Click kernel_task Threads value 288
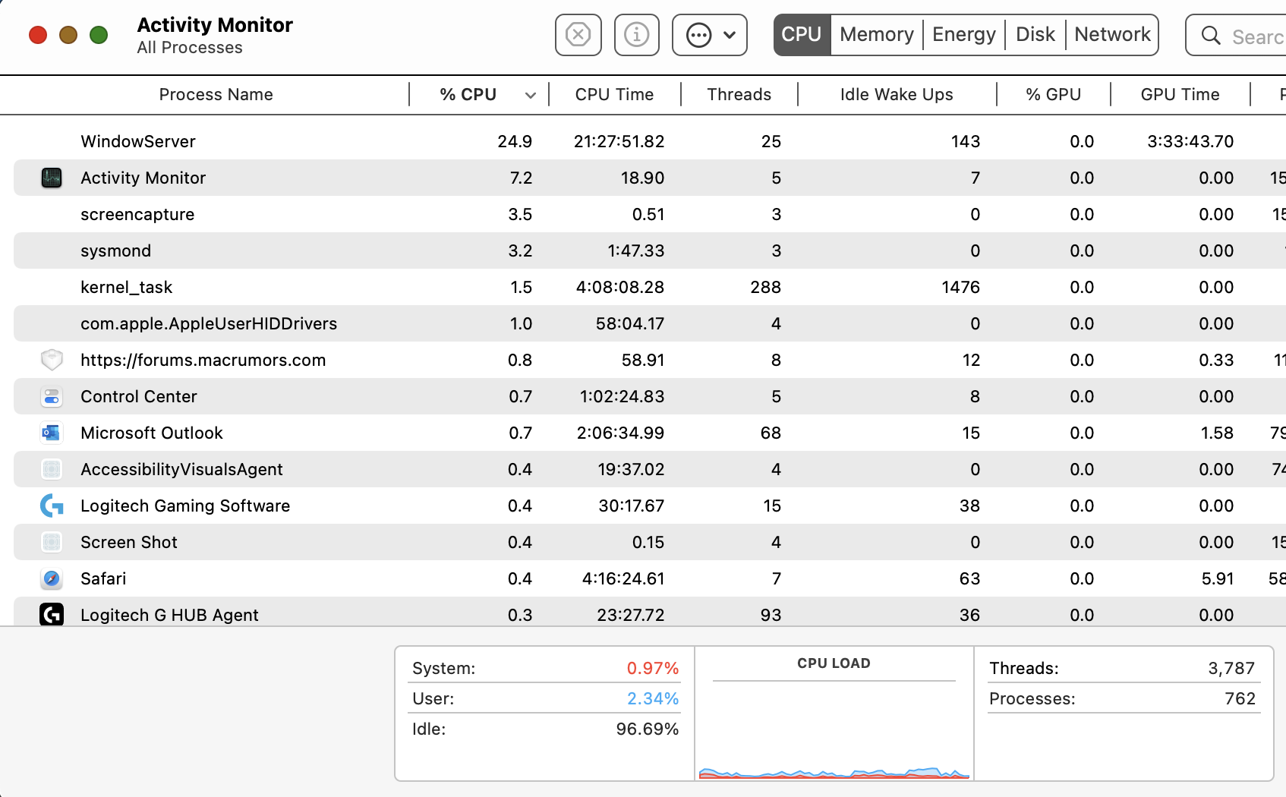Screen dimensions: 1286x797 click(765, 287)
